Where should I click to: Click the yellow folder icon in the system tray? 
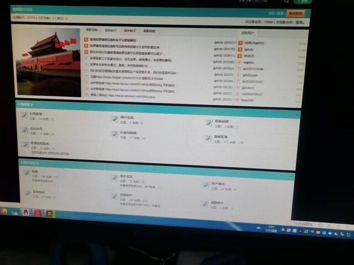coord(318,232)
